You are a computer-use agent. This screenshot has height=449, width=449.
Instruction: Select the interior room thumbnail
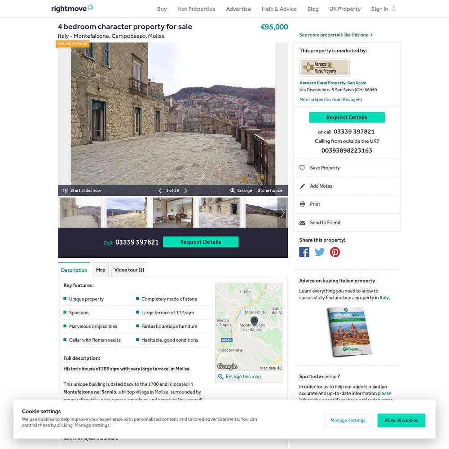point(173,212)
